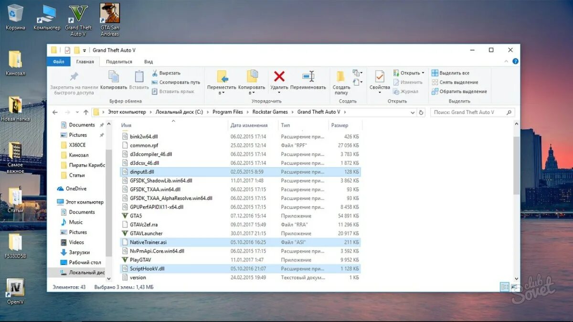Click the Свойства (Properties) icon
573x322 pixels.
point(380,76)
